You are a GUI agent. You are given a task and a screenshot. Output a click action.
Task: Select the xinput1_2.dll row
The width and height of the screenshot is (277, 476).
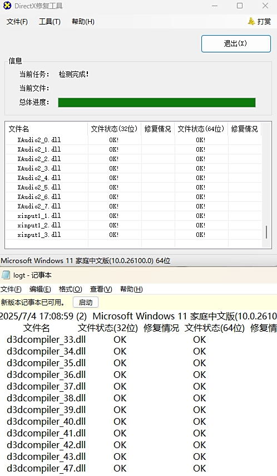click(133, 225)
